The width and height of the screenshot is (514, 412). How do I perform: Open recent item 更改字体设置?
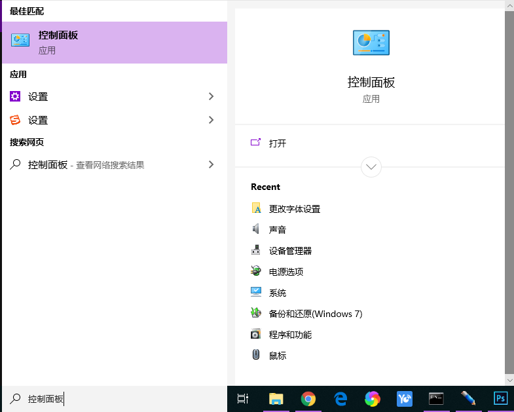point(294,209)
